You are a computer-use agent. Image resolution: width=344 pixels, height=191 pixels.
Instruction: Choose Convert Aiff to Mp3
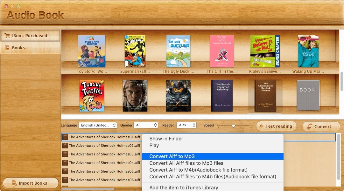(x=213, y=156)
